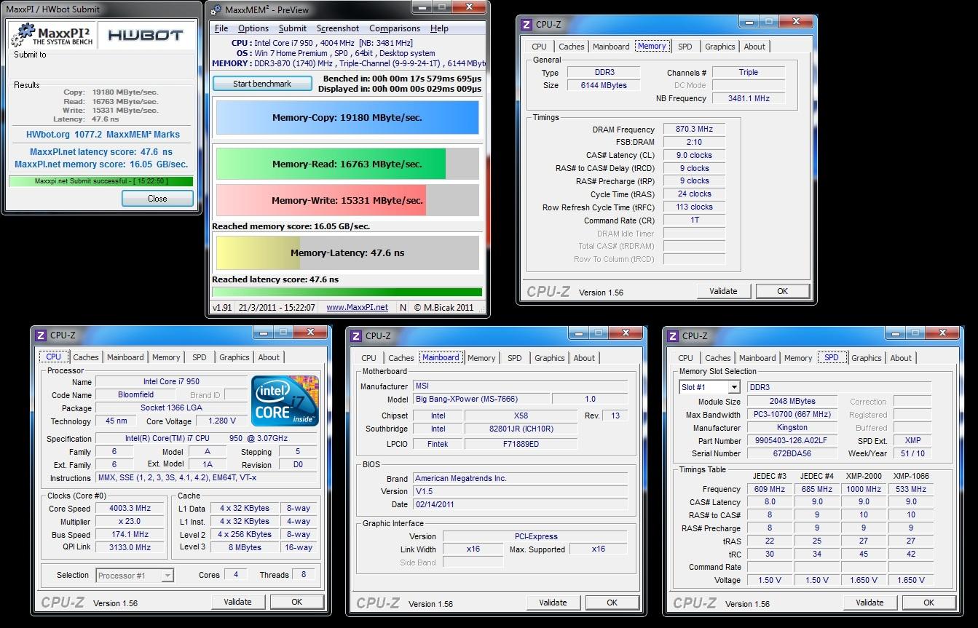Click the Channels # Triple field
This screenshot has height=628, width=978.
click(748, 72)
